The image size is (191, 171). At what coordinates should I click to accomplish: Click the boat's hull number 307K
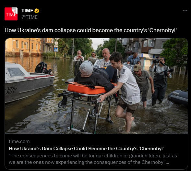[11, 91]
